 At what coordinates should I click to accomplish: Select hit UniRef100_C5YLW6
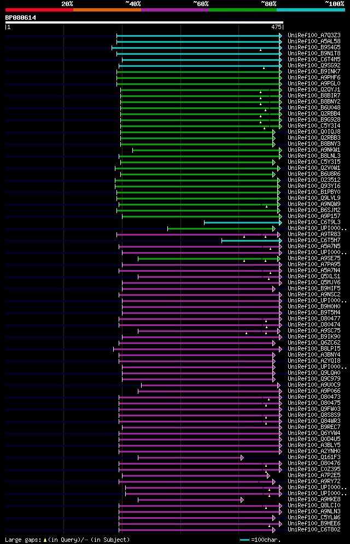click(x=314, y=518)
